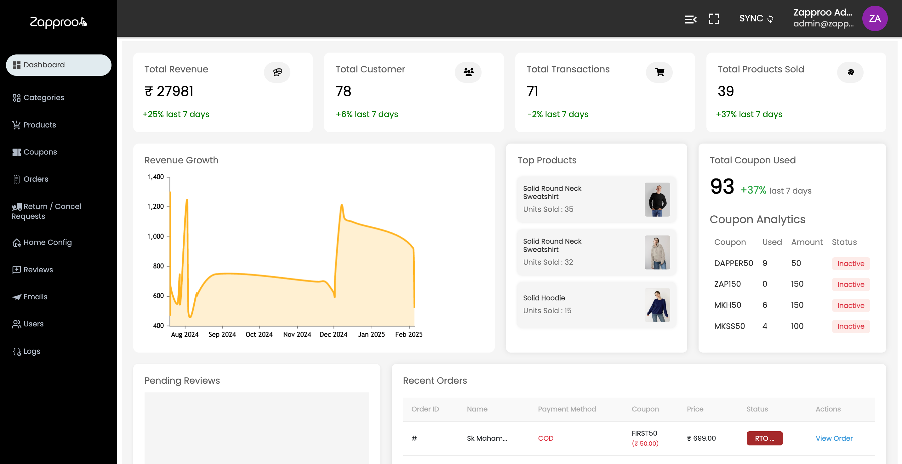Open the ZA user avatar menu
This screenshot has height=464, width=902.
point(874,19)
